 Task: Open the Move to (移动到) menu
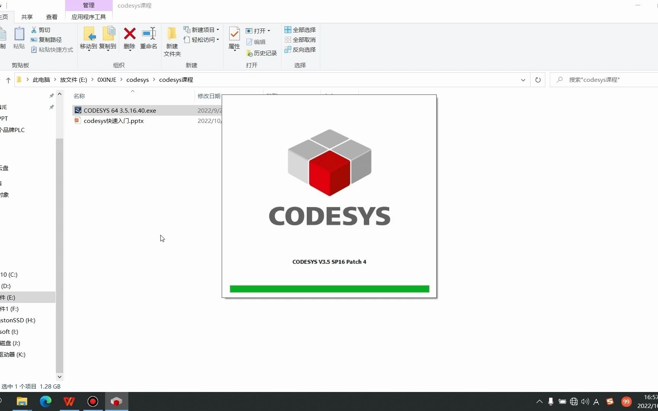click(x=88, y=39)
